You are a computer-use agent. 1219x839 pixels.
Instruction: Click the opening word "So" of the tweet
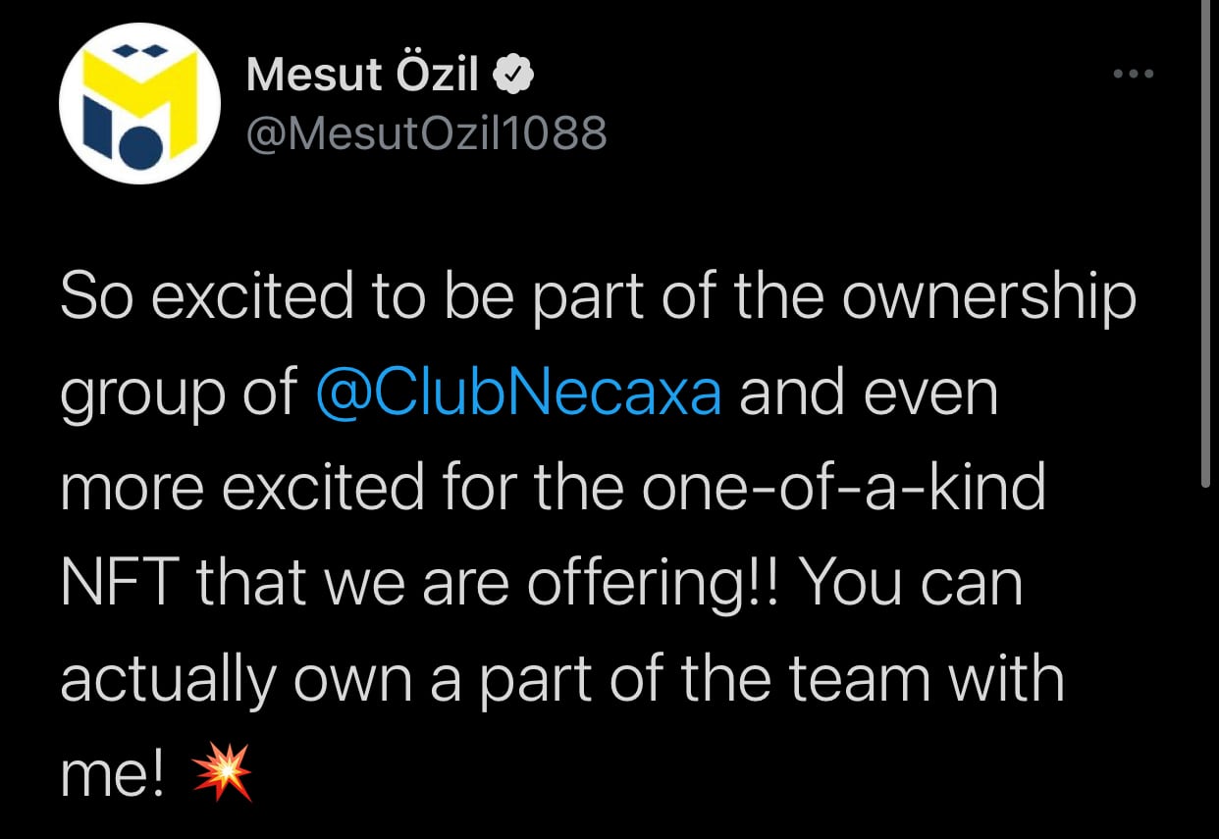[x=93, y=298]
